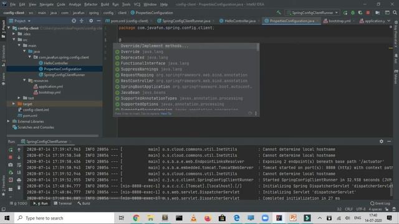Viewport: 399px width, 224px height.
Task: Click the red Stop icon in Run panel
Action: click(11, 157)
